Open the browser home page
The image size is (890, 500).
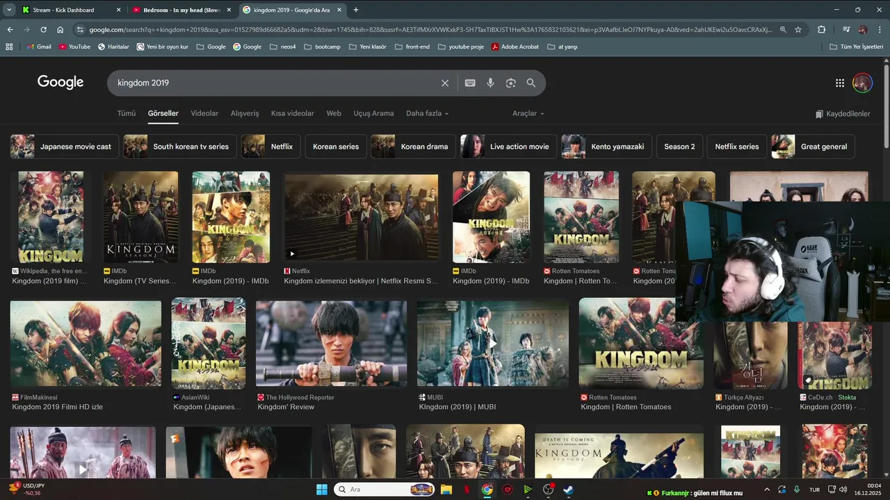point(60,30)
